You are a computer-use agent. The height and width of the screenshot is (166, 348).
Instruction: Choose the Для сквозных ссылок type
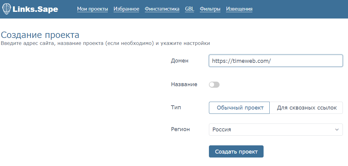click(x=306, y=108)
